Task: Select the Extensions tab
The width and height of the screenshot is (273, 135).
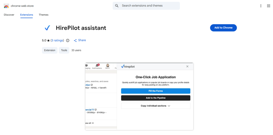Action: click(x=27, y=15)
